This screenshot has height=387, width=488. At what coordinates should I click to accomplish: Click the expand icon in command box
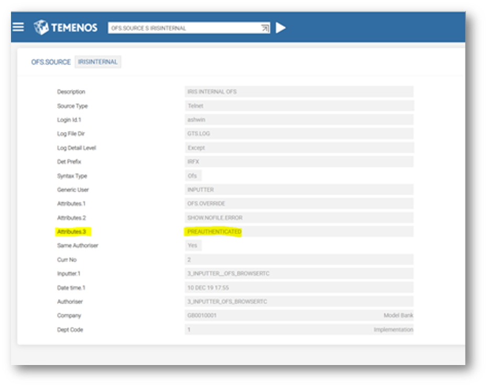pyautogui.click(x=265, y=28)
